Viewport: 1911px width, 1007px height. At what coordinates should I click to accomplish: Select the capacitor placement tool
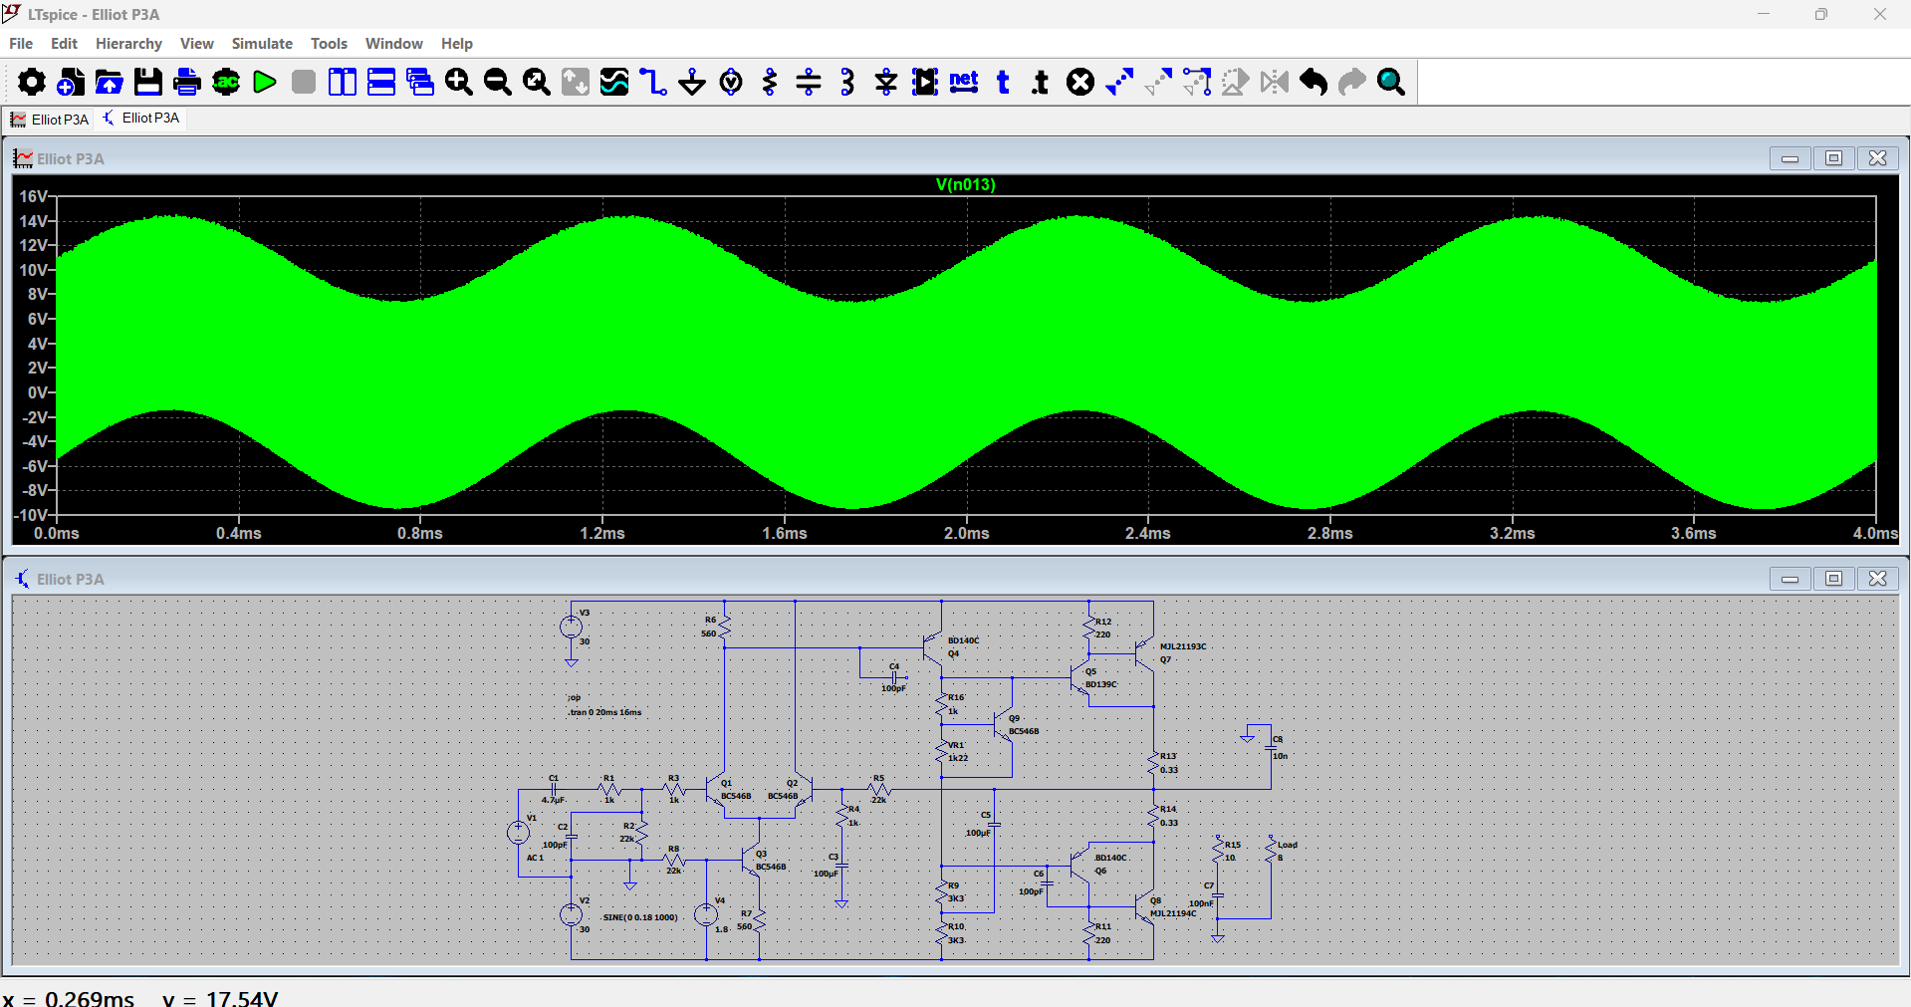pyautogui.click(x=809, y=82)
